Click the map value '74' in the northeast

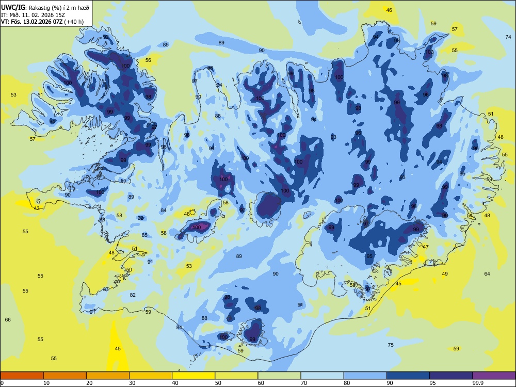point(508,37)
